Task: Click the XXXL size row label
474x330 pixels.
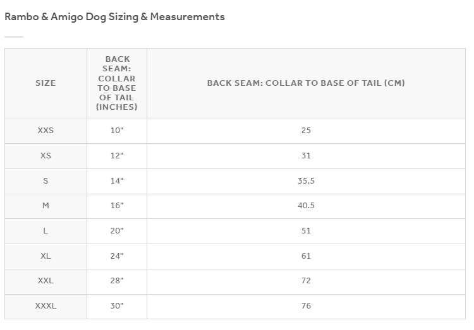Action: point(46,306)
